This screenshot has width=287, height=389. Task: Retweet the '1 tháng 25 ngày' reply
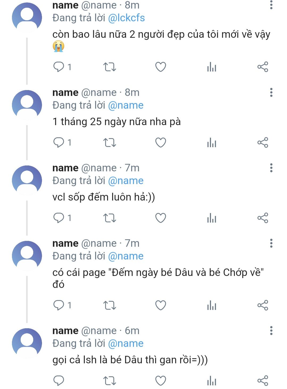(109, 143)
